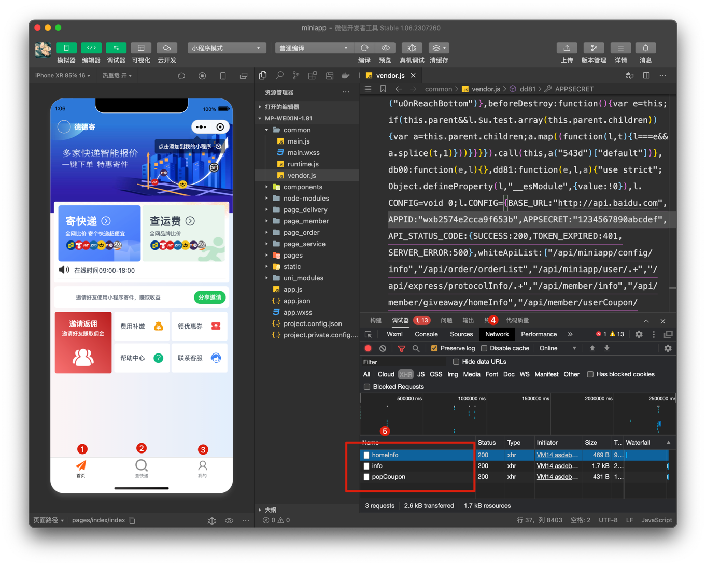Screen dimensions: 706x566
Task: Open the 寄快递 send express card
Action: 99,233
